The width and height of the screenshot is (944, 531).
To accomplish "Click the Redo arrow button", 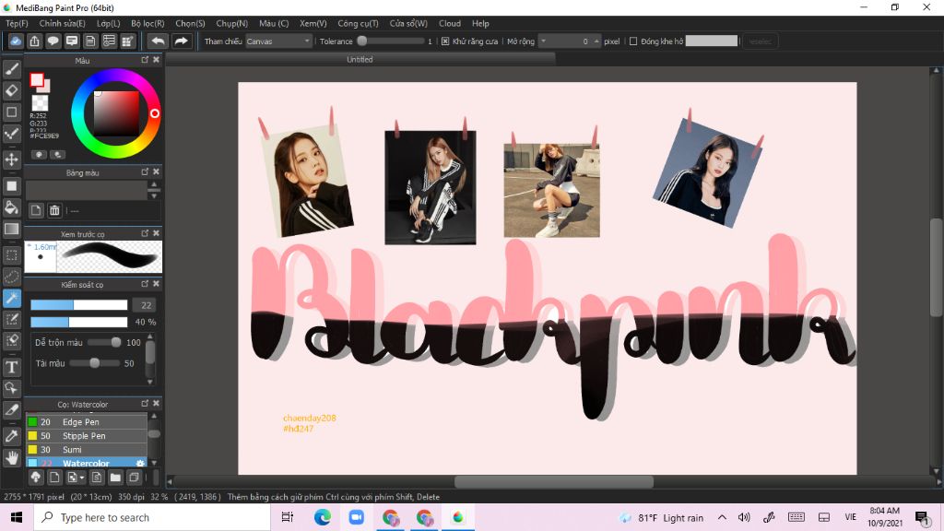I will point(181,41).
